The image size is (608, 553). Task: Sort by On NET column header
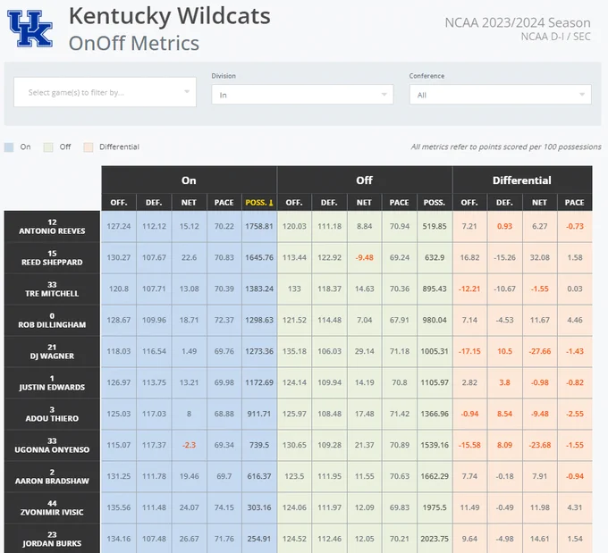pyautogui.click(x=189, y=202)
